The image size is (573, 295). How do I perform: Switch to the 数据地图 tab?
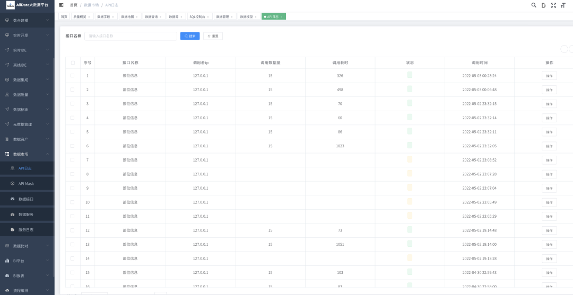click(128, 16)
